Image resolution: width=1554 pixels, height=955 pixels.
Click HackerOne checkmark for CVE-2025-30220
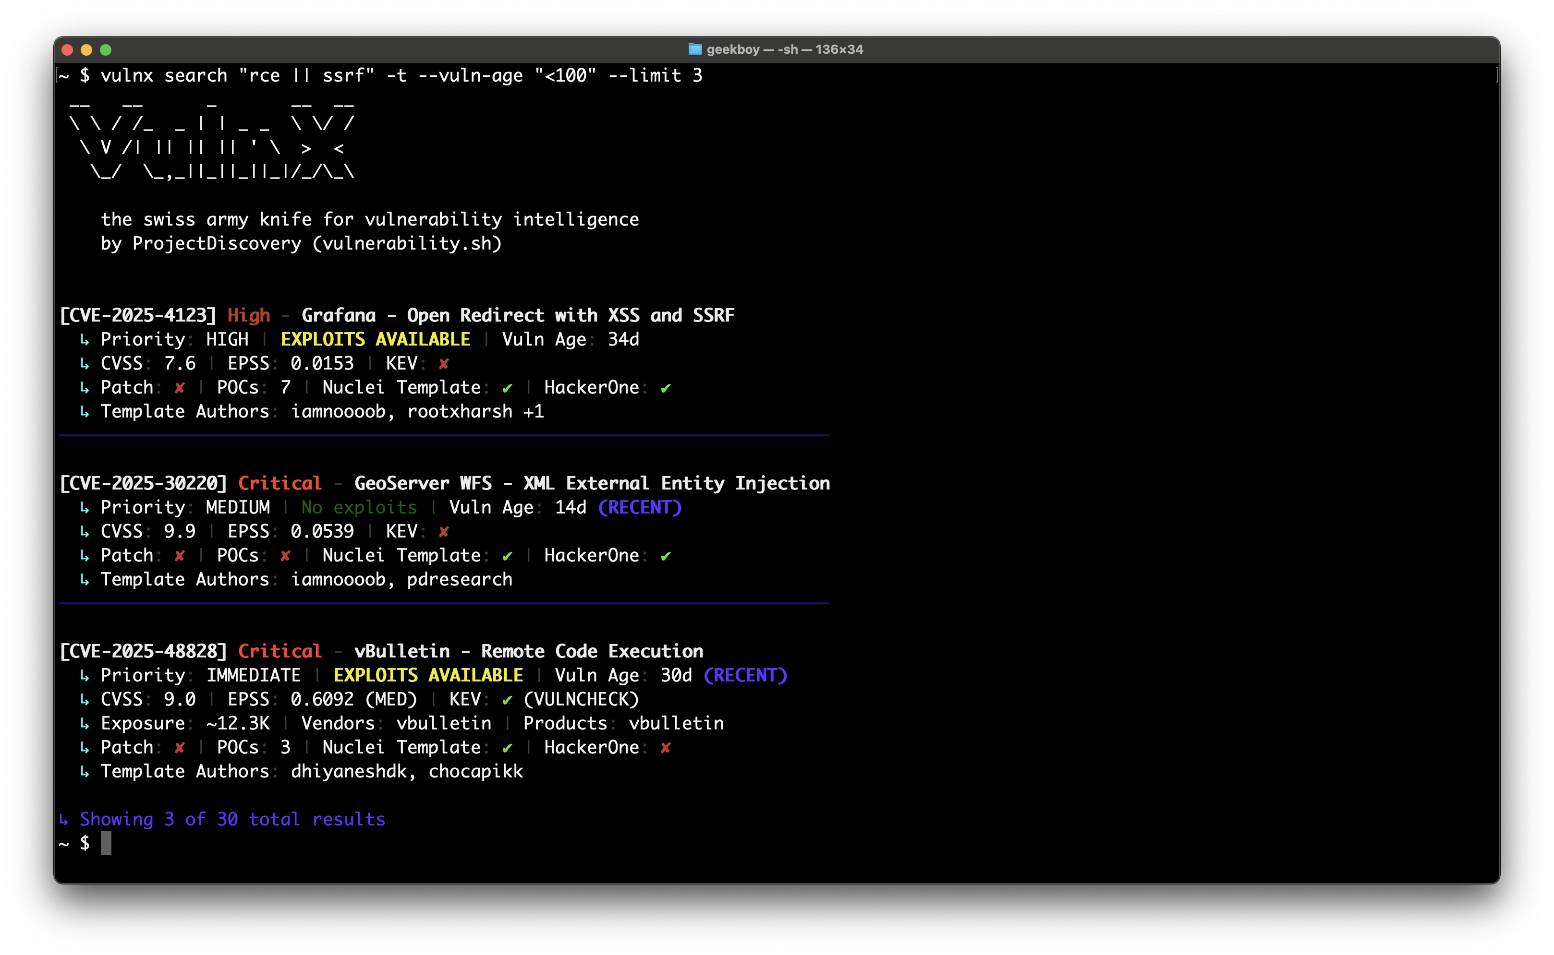pos(666,556)
